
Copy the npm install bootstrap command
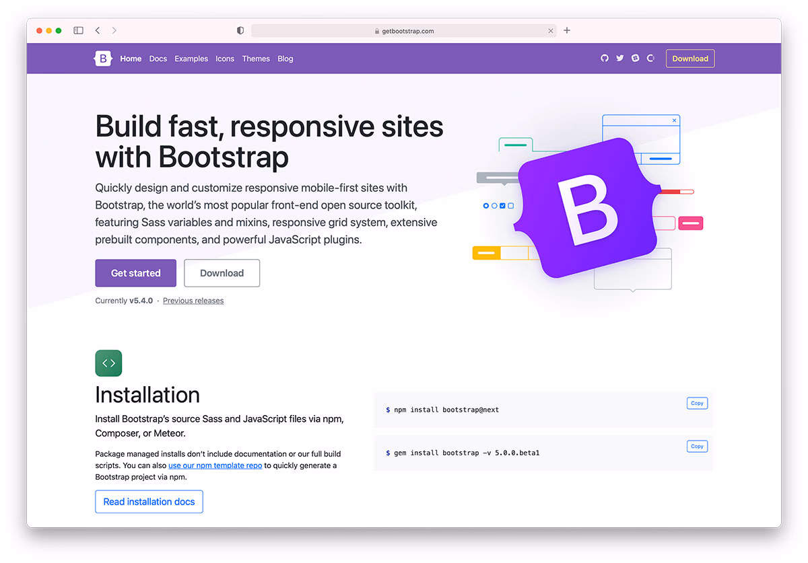tap(697, 404)
